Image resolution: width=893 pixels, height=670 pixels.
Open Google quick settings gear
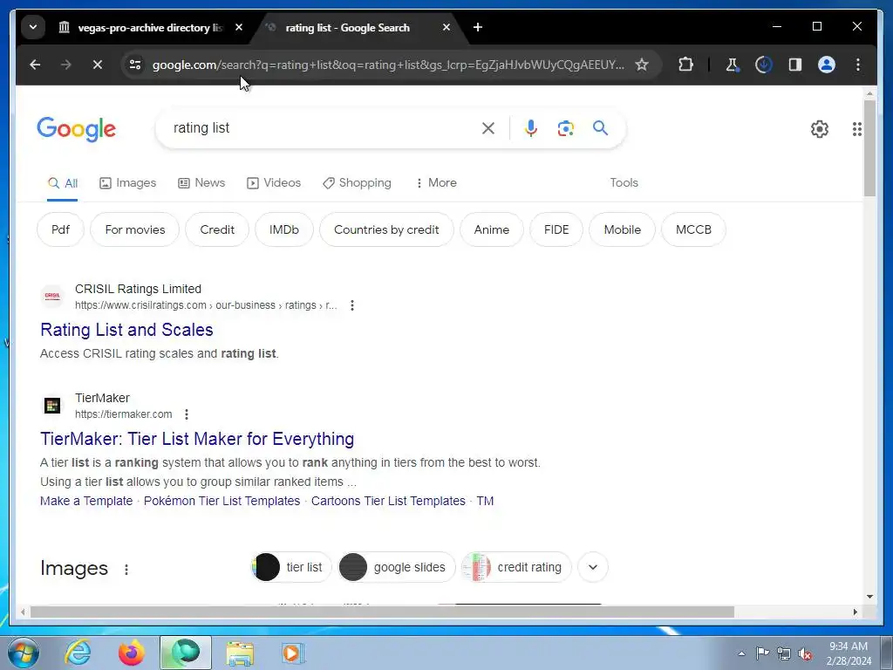[820, 129]
